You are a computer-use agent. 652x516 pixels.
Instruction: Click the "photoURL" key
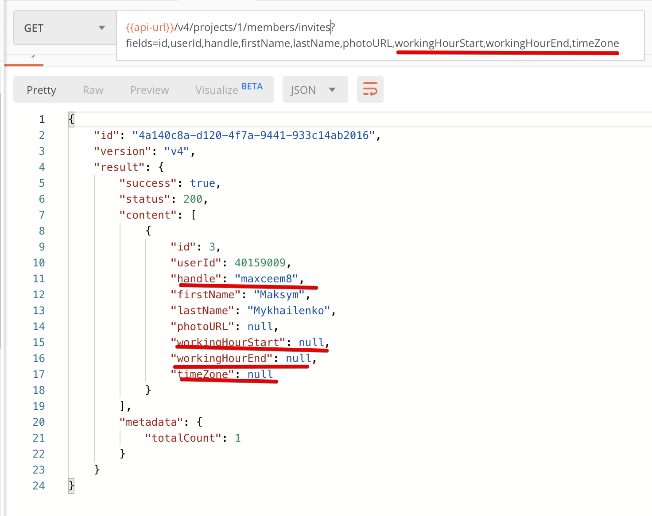(202, 327)
